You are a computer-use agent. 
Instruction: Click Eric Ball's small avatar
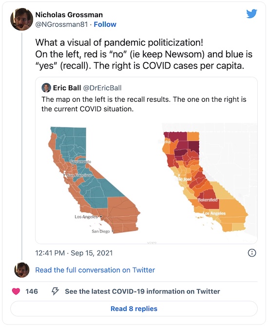[x=46, y=88]
